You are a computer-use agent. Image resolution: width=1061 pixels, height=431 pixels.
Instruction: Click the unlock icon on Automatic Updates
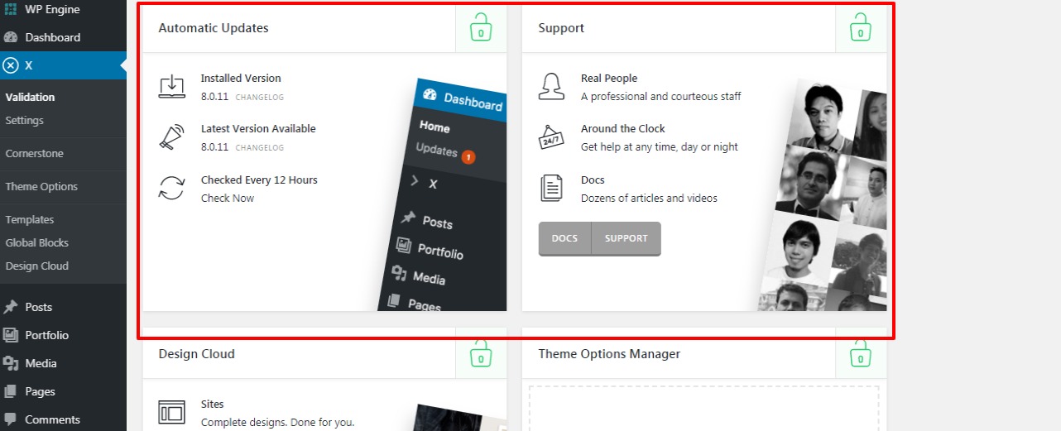click(481, 27)
